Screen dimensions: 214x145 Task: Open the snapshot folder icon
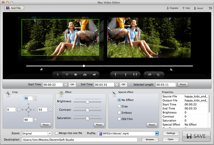[94, 75]
